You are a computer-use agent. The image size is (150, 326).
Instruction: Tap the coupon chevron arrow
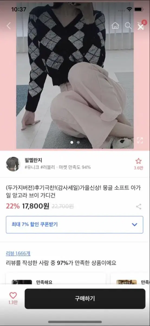[x=134, y=225]
